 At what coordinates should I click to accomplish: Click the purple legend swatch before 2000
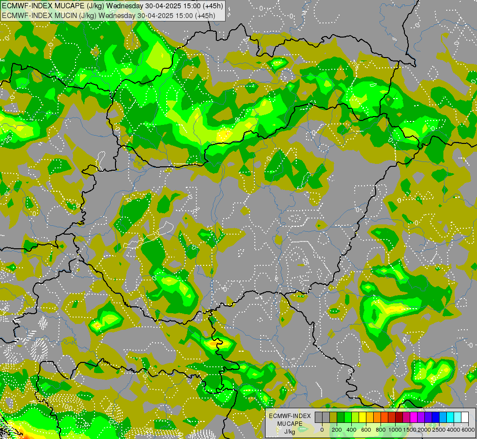pyautogui.click(x=421, y=418)
